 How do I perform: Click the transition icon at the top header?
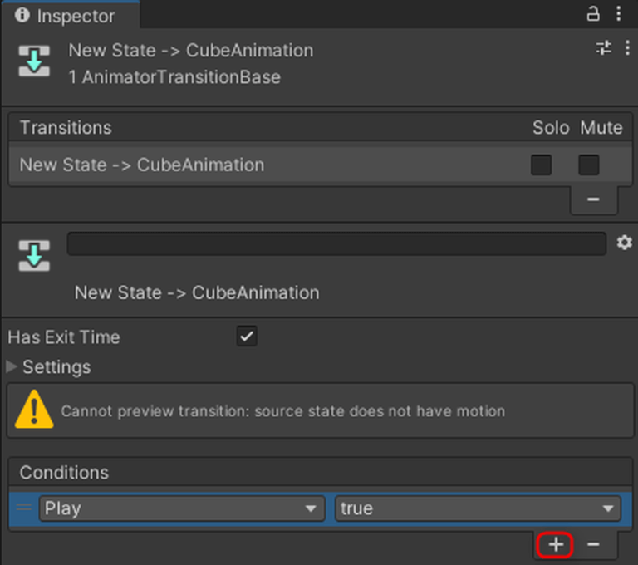[x=34, y=62]
